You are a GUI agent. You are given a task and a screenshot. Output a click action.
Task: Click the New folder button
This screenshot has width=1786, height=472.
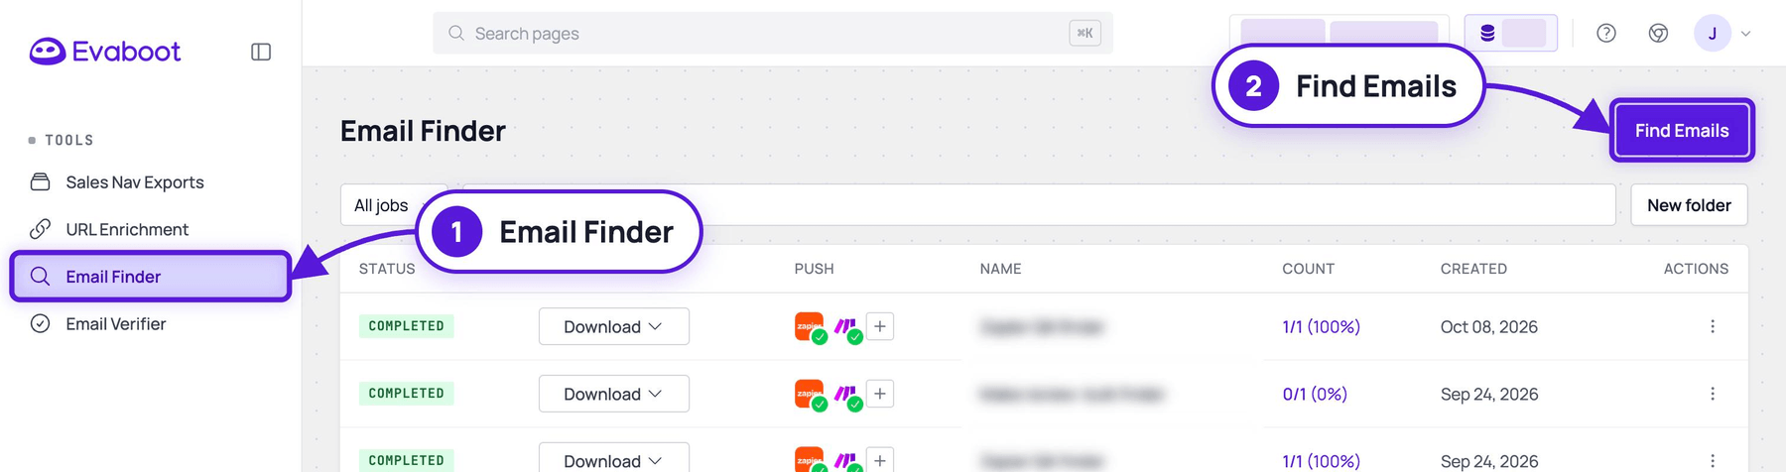tap(1689, 205)
